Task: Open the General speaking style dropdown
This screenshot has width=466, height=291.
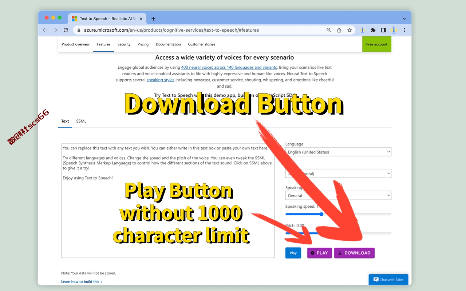Action: pyautogui.click(x=338, y=195)
